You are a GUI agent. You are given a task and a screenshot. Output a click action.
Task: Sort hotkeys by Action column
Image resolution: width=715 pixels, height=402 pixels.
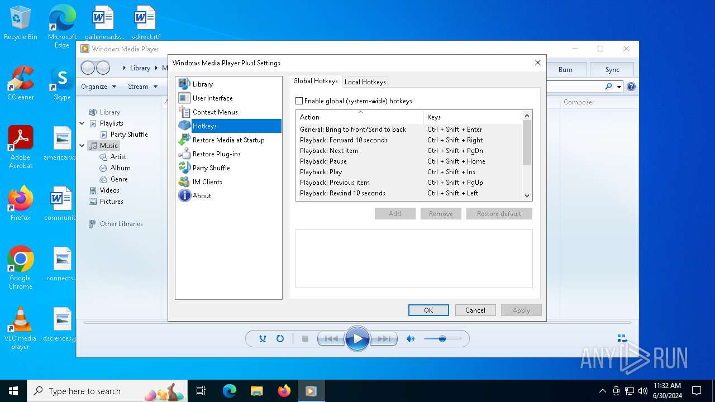pos(360,117)
